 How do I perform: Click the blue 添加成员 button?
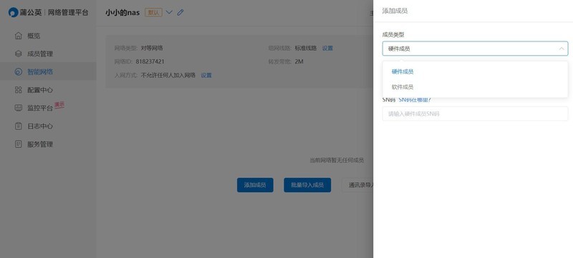[x=255, y=185]
